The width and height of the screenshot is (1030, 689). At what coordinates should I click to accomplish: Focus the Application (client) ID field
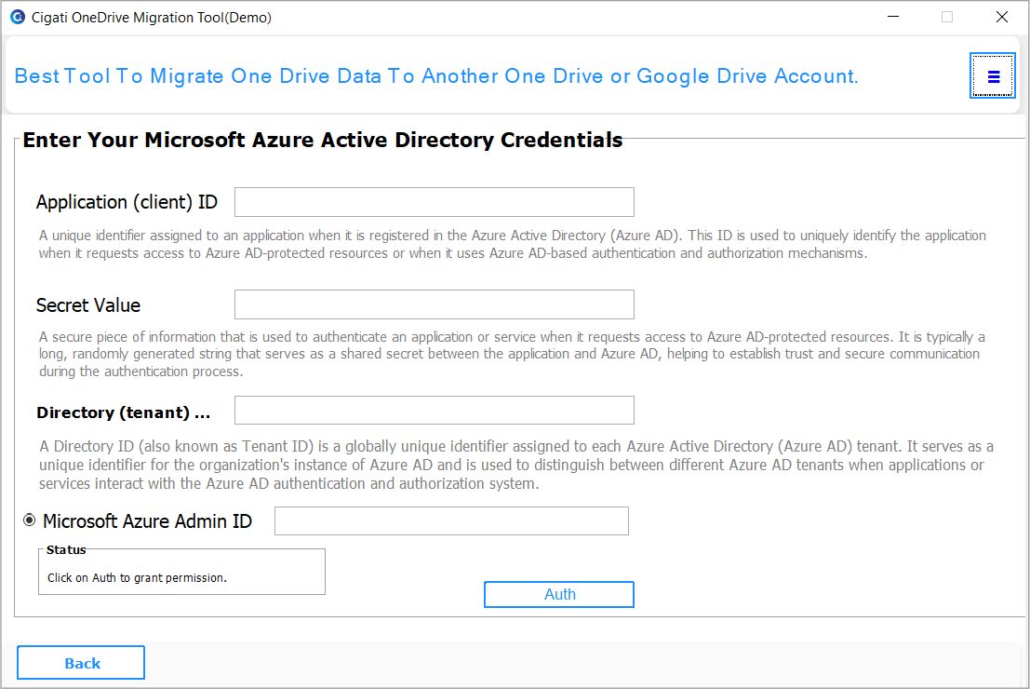tap(435, 202)
